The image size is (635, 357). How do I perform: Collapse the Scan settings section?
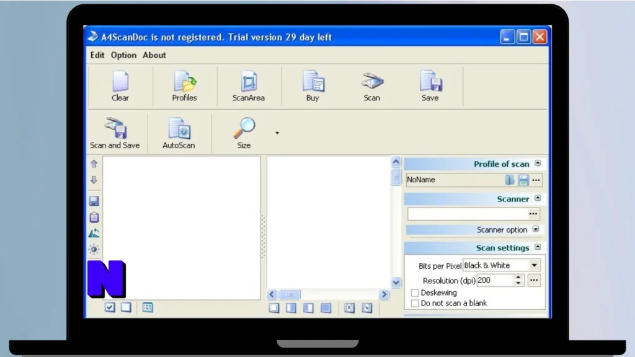tap(538, 247)
